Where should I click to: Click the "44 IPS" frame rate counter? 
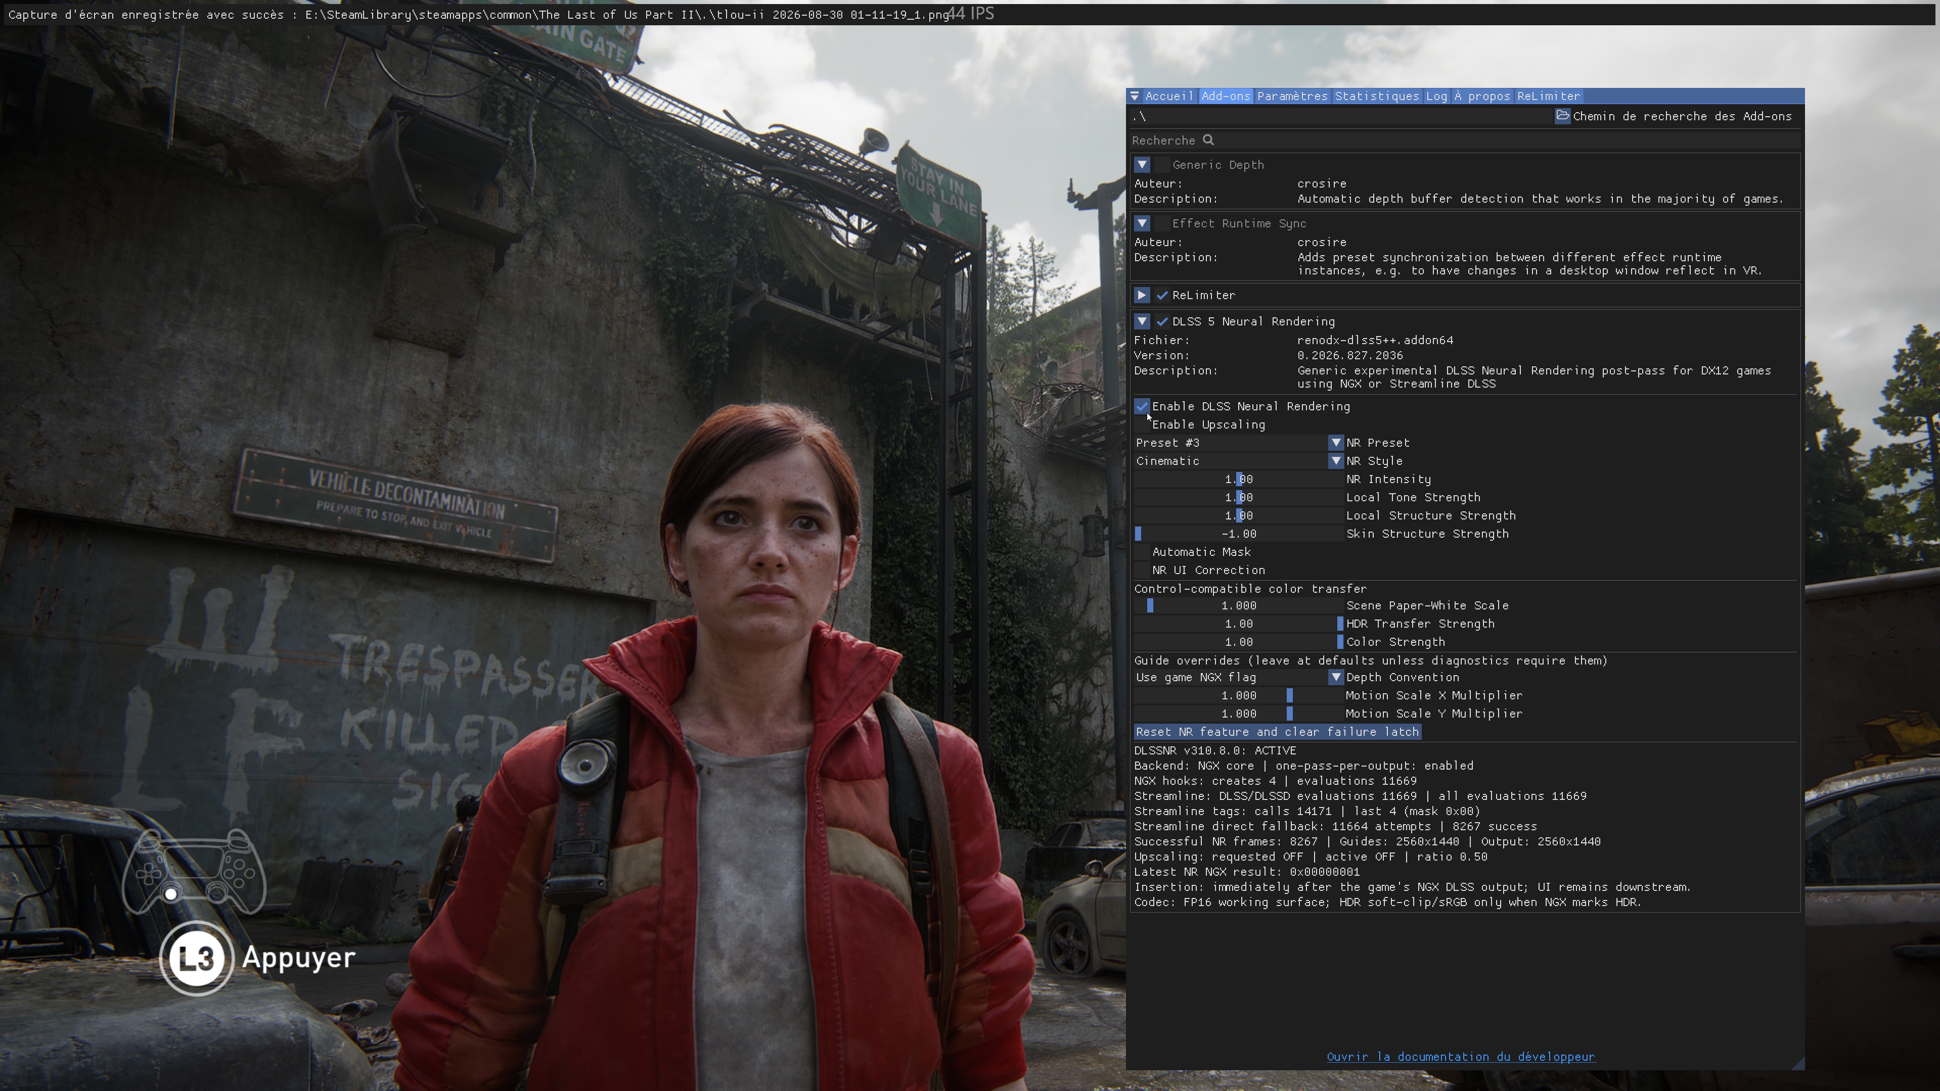point(971,14)
